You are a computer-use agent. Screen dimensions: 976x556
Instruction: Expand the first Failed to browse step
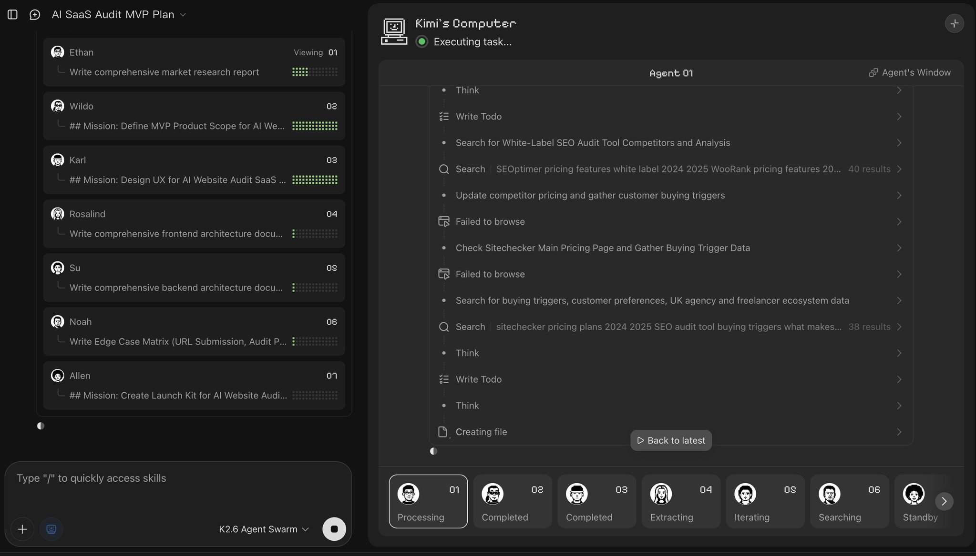tap(671, 221)
